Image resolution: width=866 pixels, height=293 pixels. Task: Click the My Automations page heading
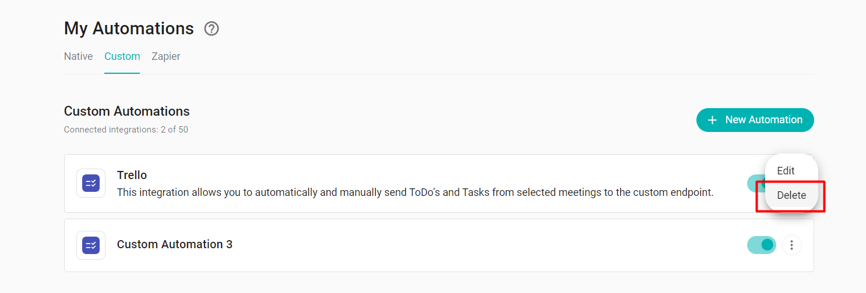pyautogui.click(x=129, y=28)
